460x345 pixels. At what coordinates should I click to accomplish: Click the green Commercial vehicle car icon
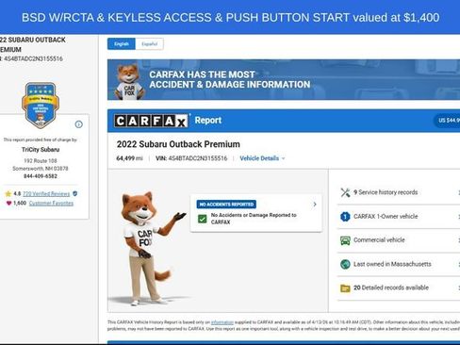(x=345, y=240)
